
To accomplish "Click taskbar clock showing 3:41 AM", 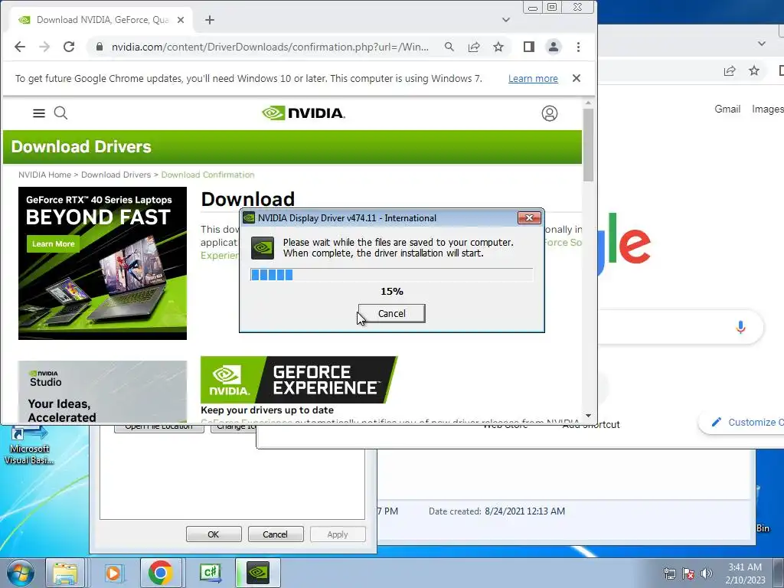I will click(x=745, y=573).
